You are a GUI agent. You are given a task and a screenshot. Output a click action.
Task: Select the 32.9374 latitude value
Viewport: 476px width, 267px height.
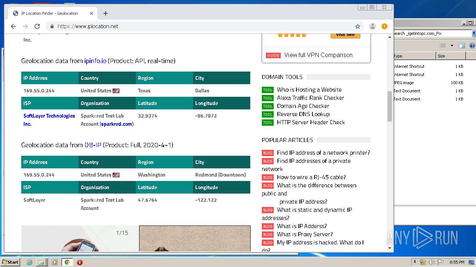147,116
